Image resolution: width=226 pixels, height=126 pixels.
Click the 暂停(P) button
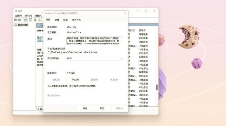pos(94,80)
